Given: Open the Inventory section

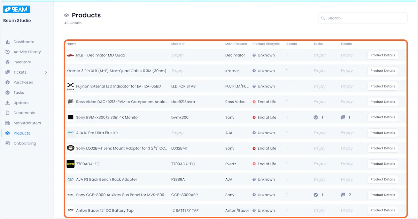Looking at the screenshot, I should point(22,62).
